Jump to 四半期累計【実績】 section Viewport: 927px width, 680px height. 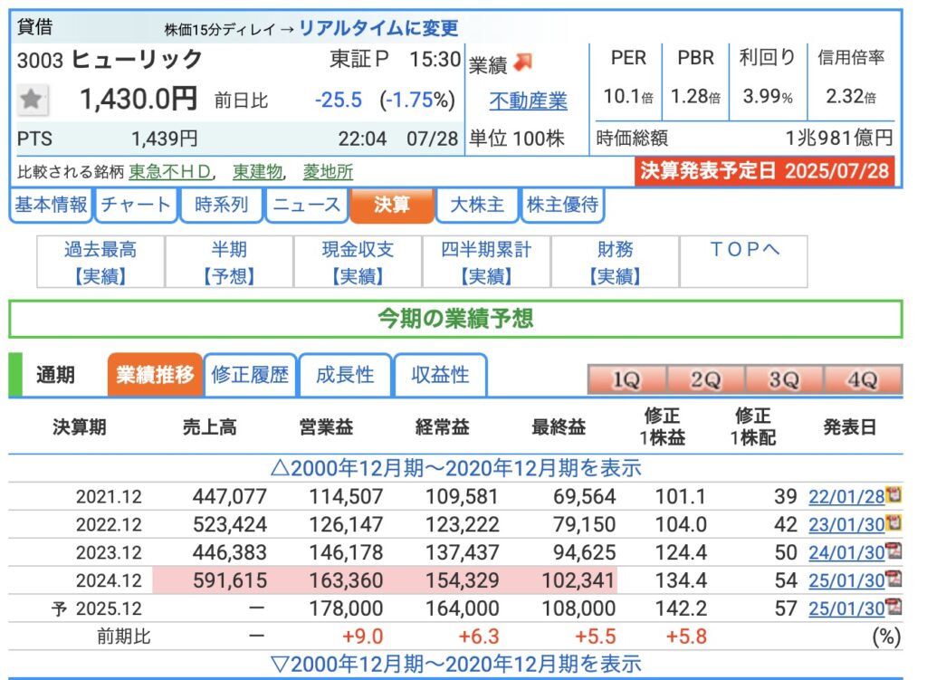486,262
